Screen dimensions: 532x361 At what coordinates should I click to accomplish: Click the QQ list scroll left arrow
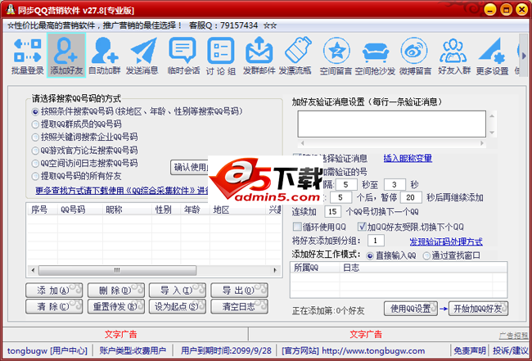coord(33,270)
